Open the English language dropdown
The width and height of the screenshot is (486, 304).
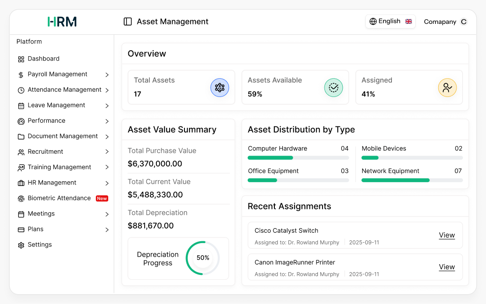pyautogui.click(x=390, y=22)
